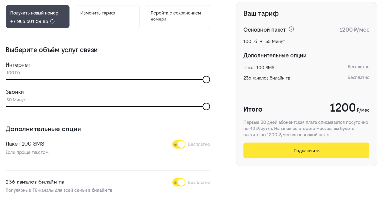391x203 pixels.
Task: Click the refresh icon beside the phone number
Action: [52, 21]
